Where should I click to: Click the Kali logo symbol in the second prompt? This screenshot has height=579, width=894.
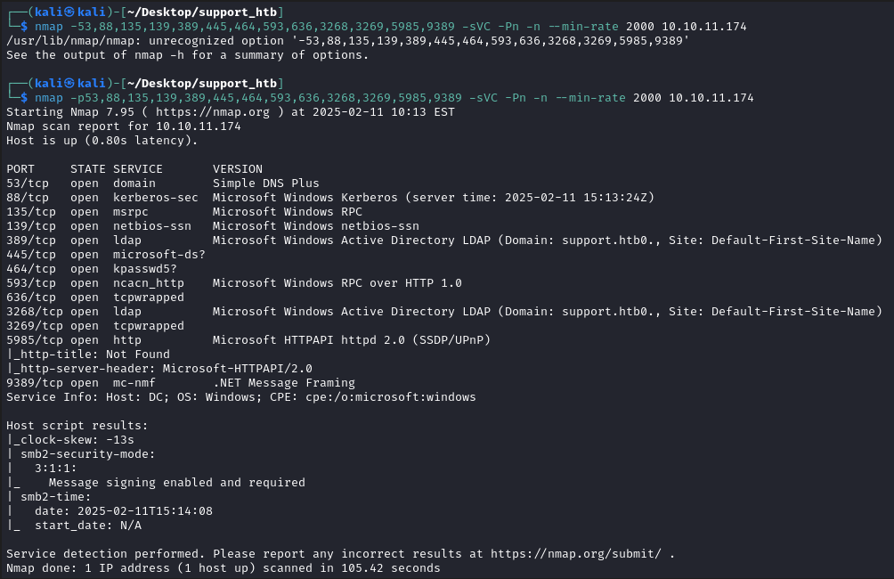pos(64,83)
